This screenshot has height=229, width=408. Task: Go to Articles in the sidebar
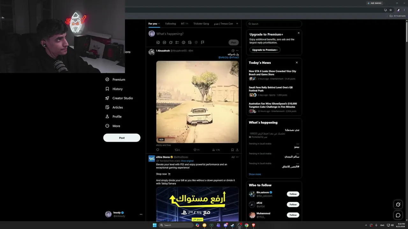[x=114, y=107]
